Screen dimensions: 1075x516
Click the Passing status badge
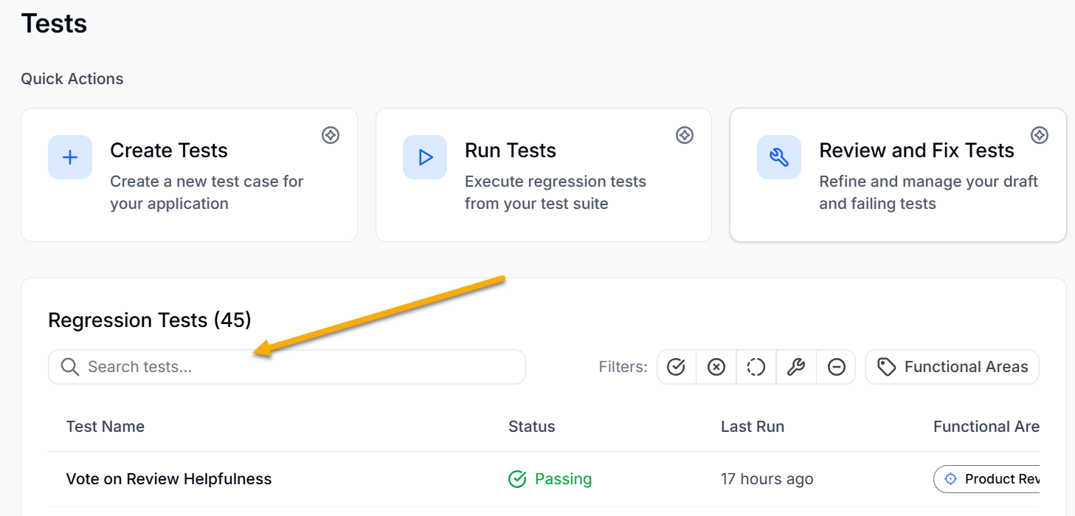click(550, 478)
